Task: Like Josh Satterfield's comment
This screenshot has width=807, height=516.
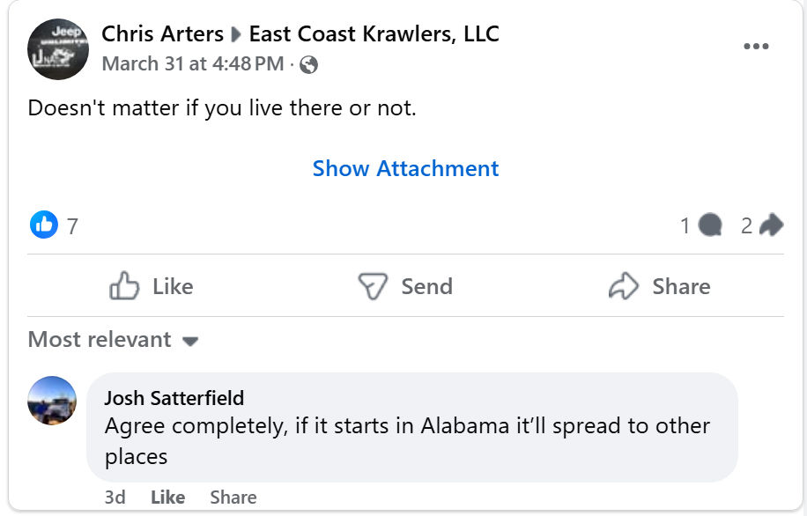Action: pos(167,497)
